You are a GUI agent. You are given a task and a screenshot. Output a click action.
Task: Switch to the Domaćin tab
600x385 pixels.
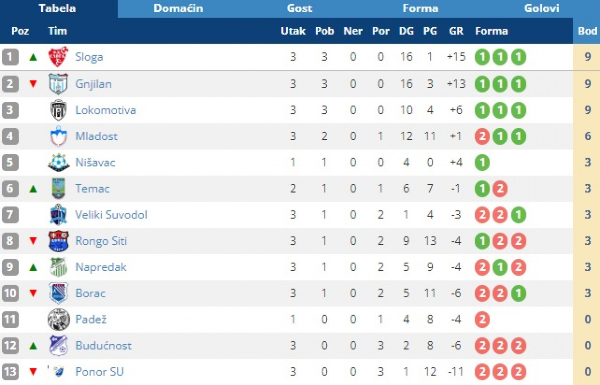(178, 8)
